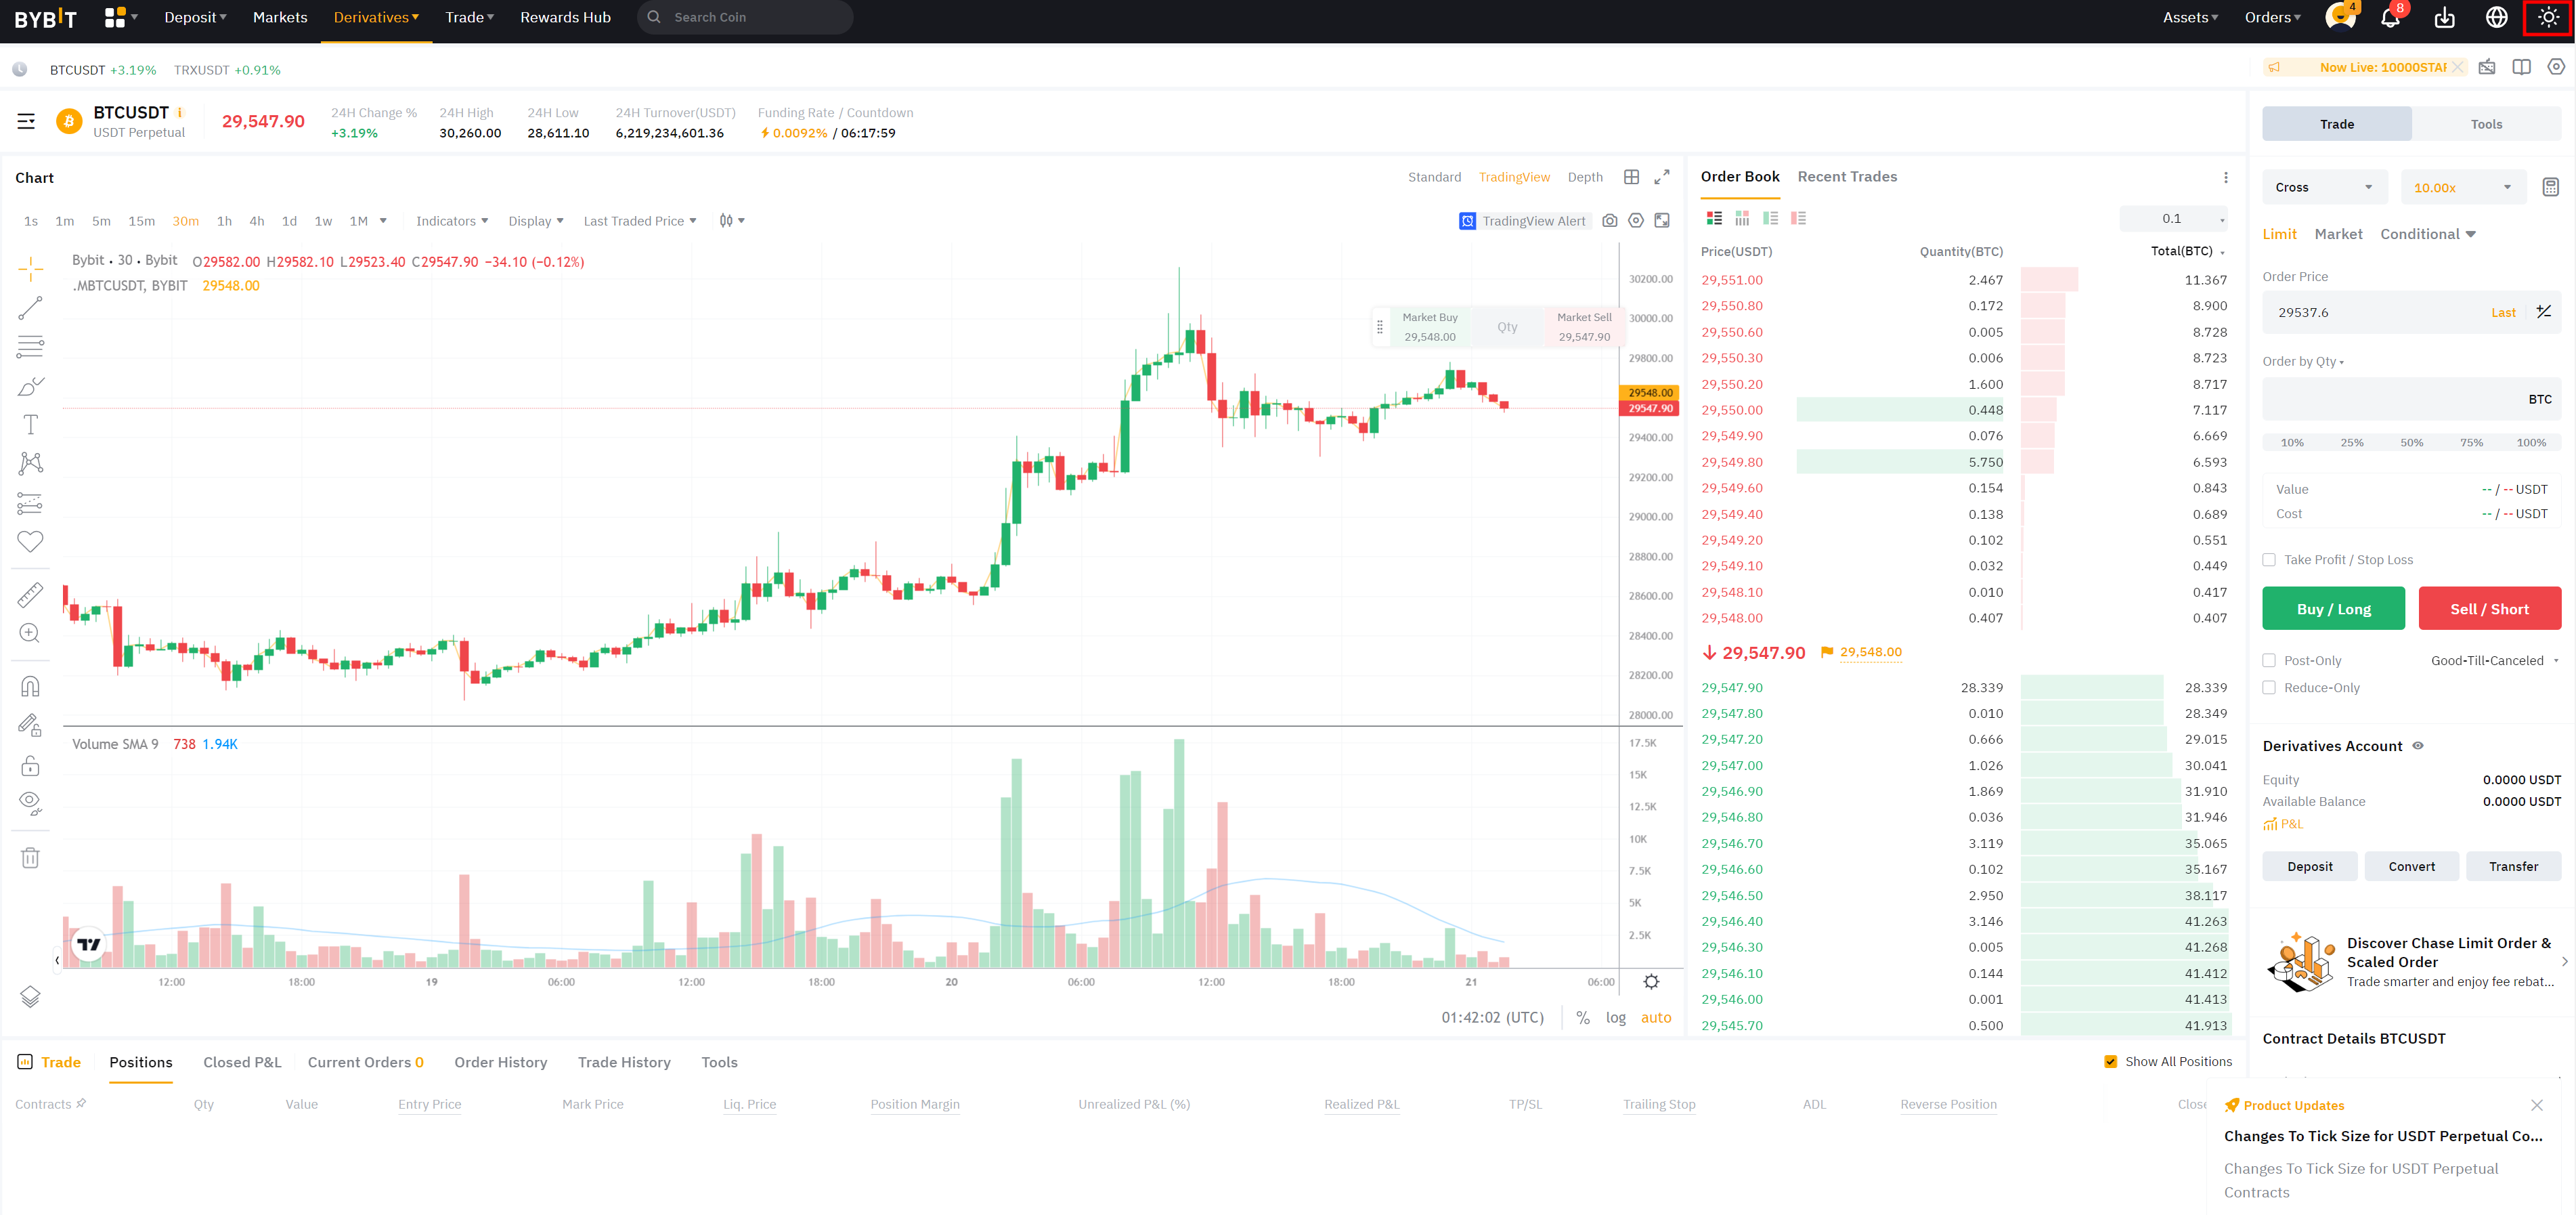Toggle the light theme sun icon

click(2547, 18)
